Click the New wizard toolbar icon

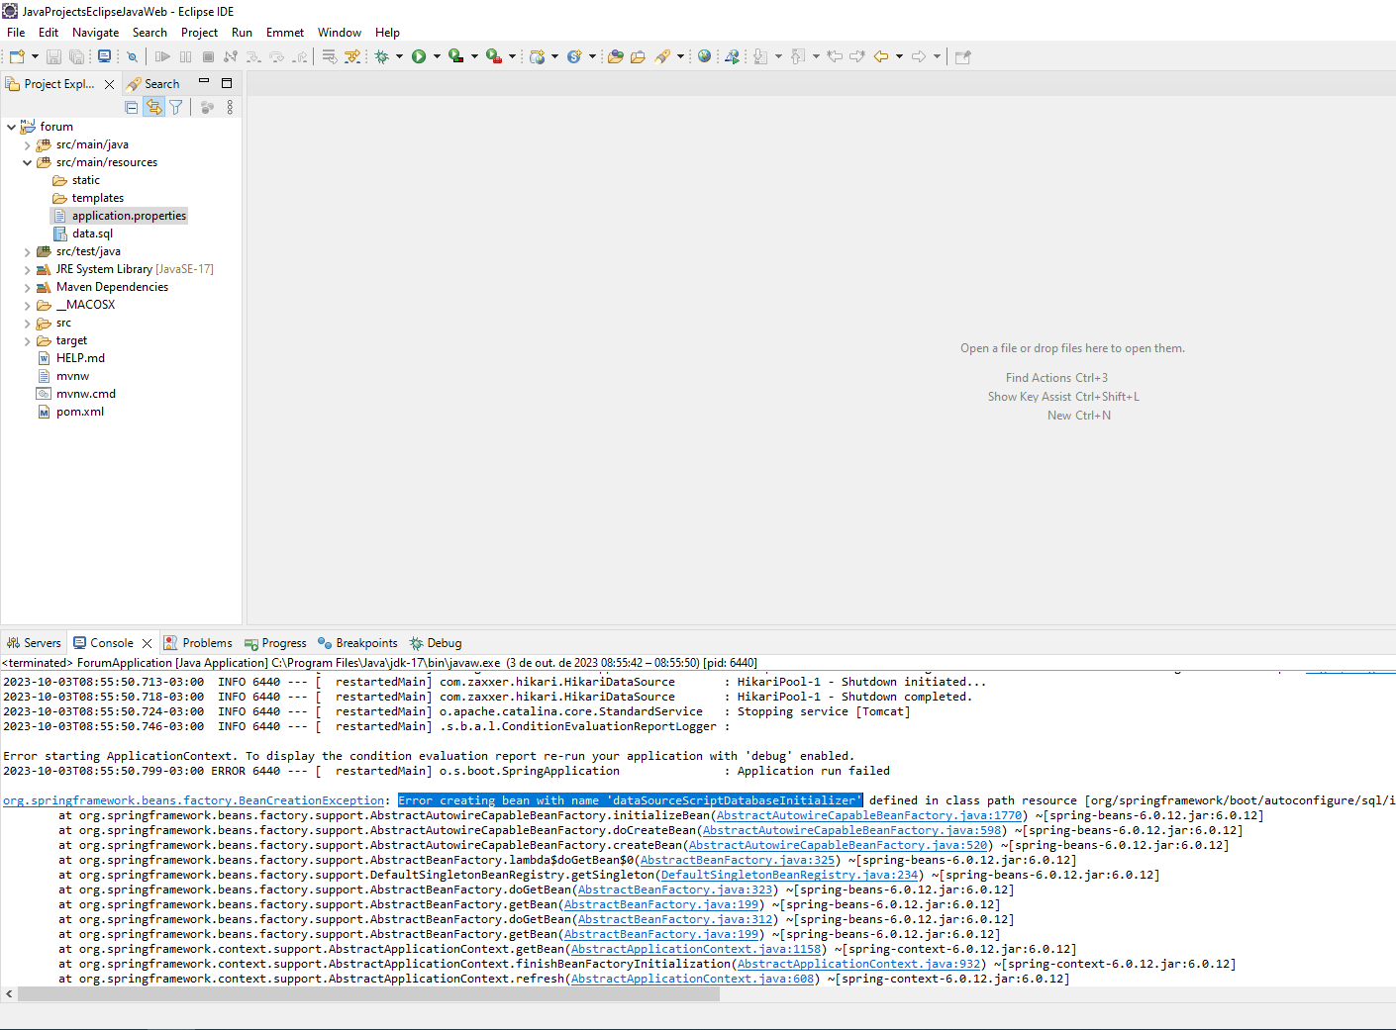pyautogui.click(x=16, y=56)
